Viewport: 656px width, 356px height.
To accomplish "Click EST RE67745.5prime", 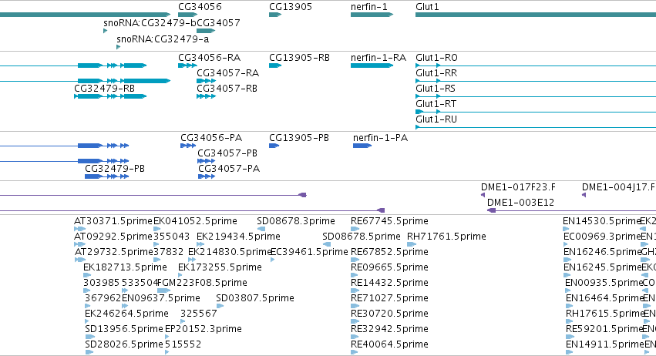I will point(389,221).
